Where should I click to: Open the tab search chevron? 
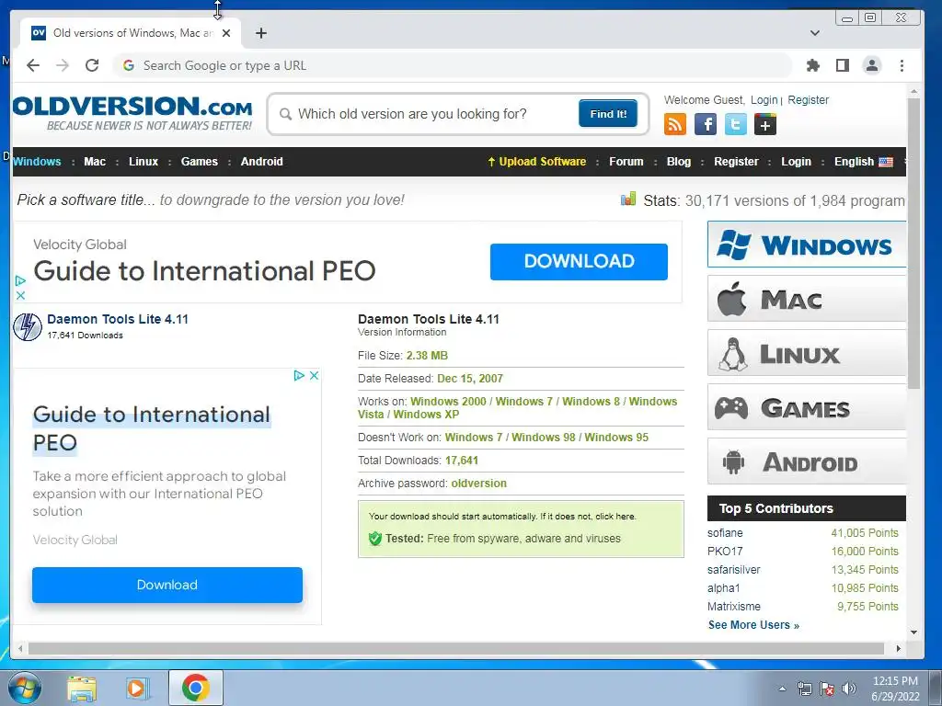point(815,33)
